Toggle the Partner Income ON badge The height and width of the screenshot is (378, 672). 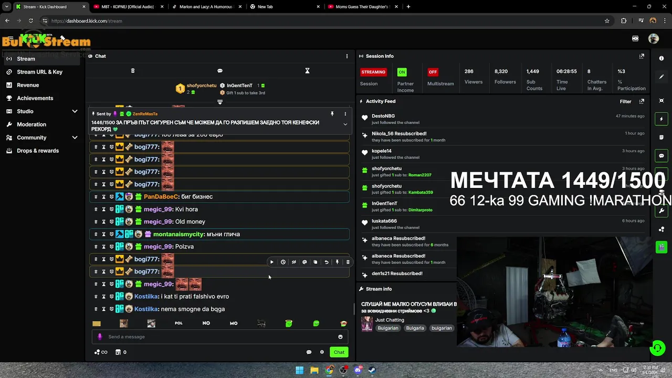point(402,72)
